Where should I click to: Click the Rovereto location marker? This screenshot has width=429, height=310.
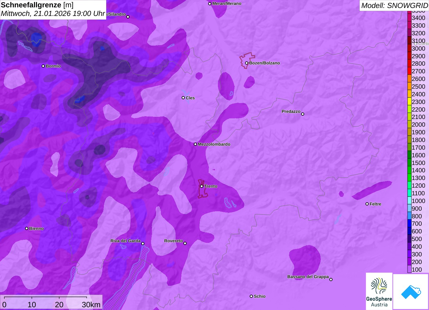point(185,243)
